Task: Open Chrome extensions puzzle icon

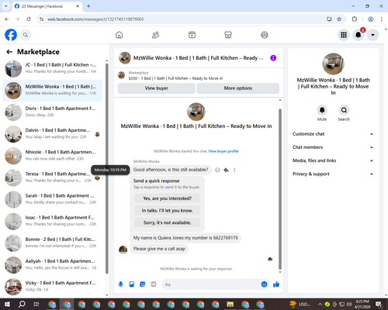Action: point(355,19)
